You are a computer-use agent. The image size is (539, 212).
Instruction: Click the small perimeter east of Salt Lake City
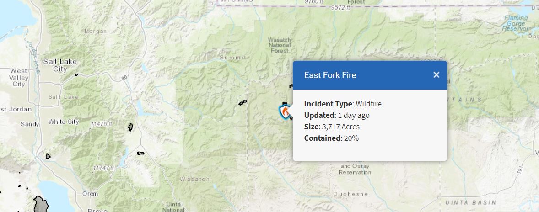click(x=76, y=74)
